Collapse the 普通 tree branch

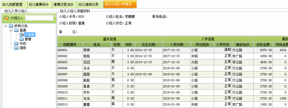(11, 30)
